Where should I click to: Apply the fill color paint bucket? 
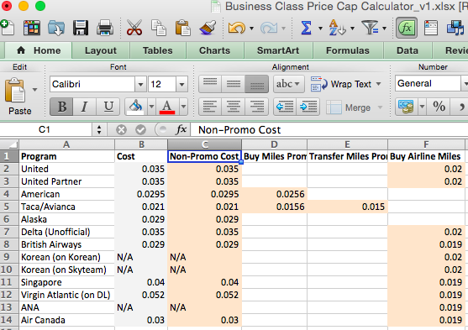click(135, 107)
